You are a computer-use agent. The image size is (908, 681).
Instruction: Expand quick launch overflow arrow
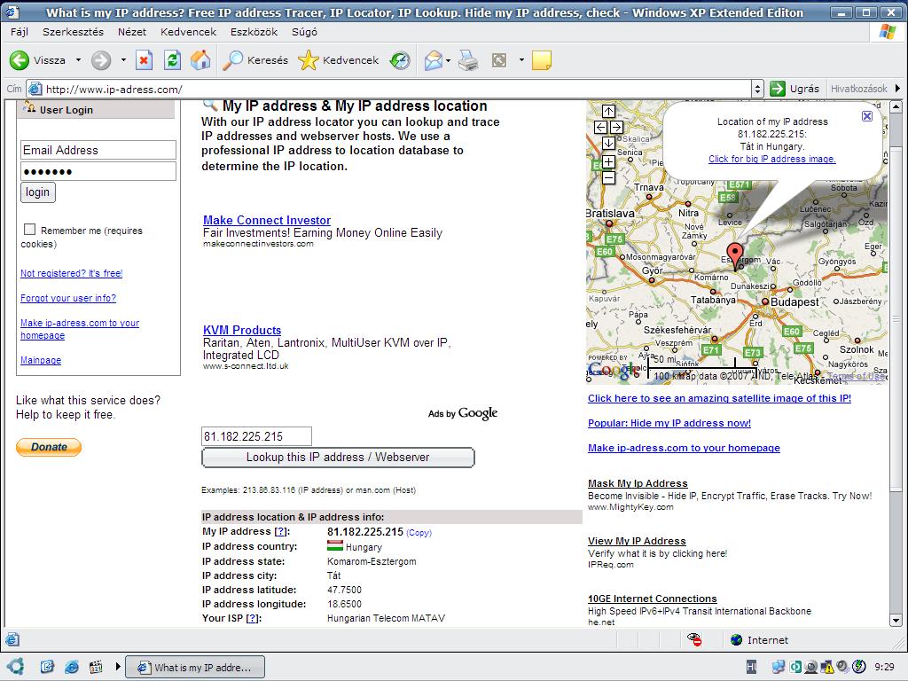[118, 667]
